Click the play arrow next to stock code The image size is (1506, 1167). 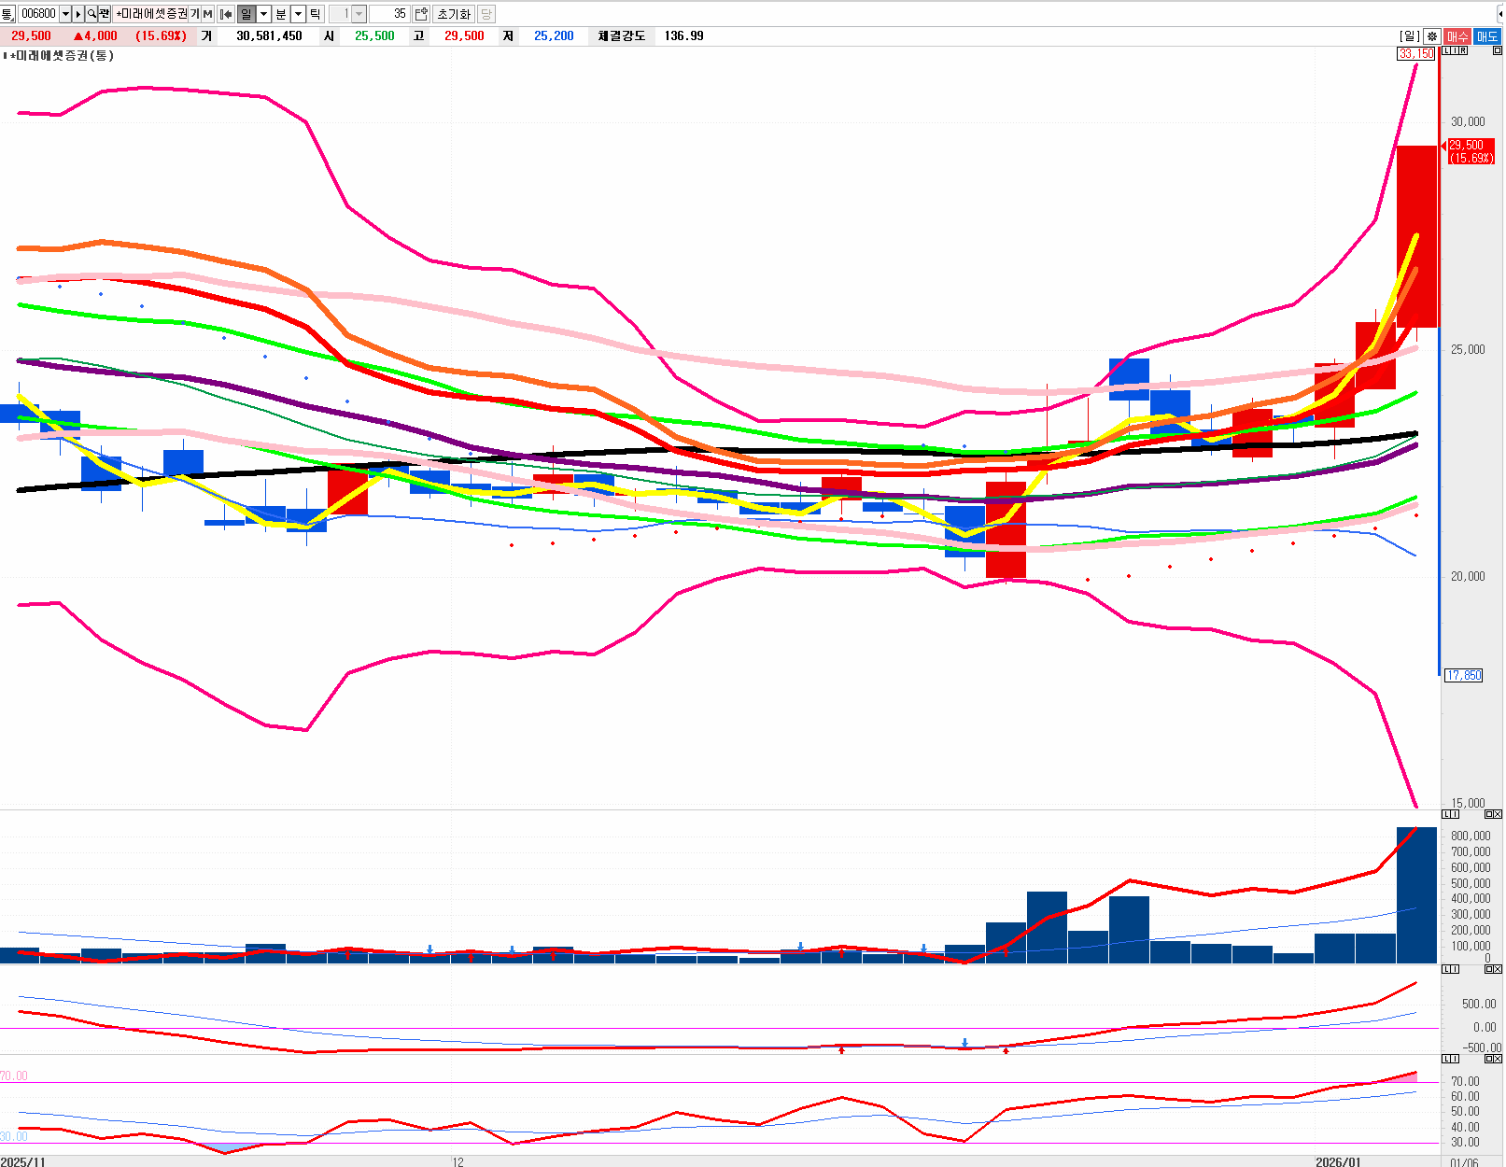78,14
